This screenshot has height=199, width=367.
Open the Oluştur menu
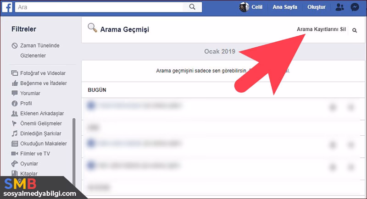click(x=317, y=7)
